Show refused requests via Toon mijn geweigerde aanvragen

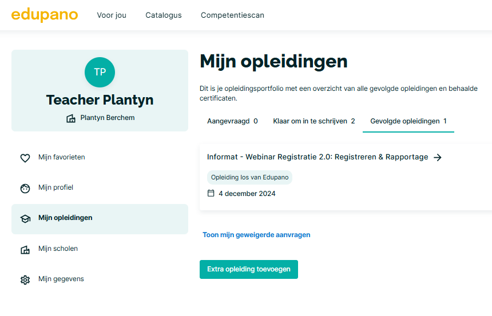pos(256,235)
